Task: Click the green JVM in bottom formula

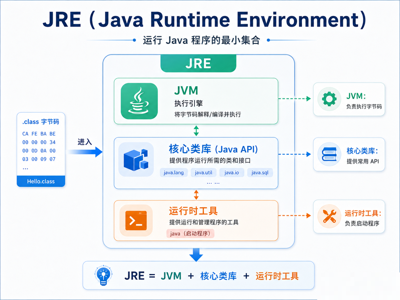Action: tap(171, 276)
